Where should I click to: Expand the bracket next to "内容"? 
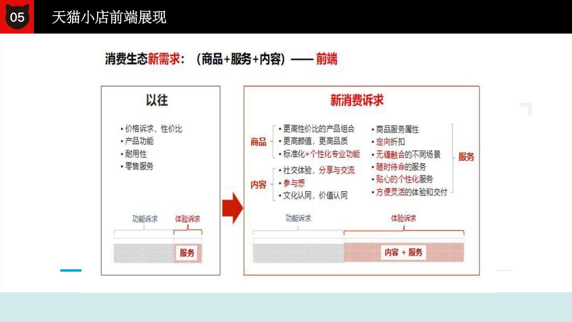pos(273,183)
